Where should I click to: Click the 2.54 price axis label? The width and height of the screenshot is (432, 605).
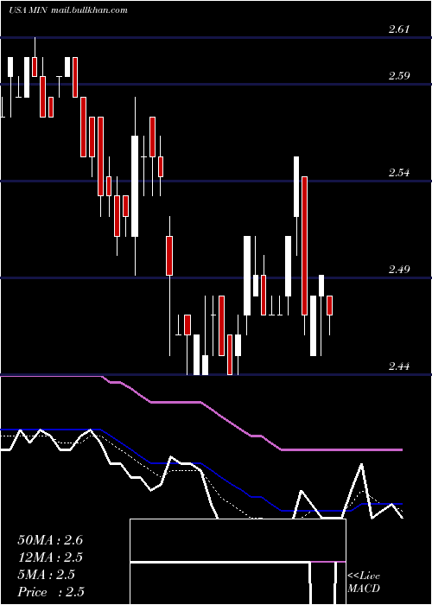399,173
